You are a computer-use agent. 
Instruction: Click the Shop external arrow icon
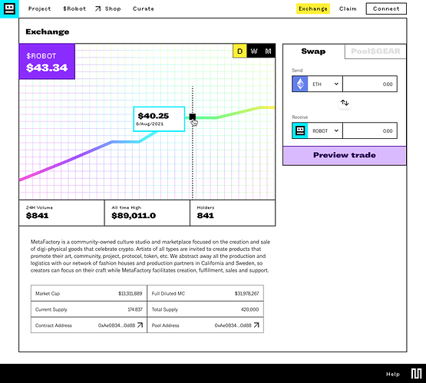click(97, 9)
